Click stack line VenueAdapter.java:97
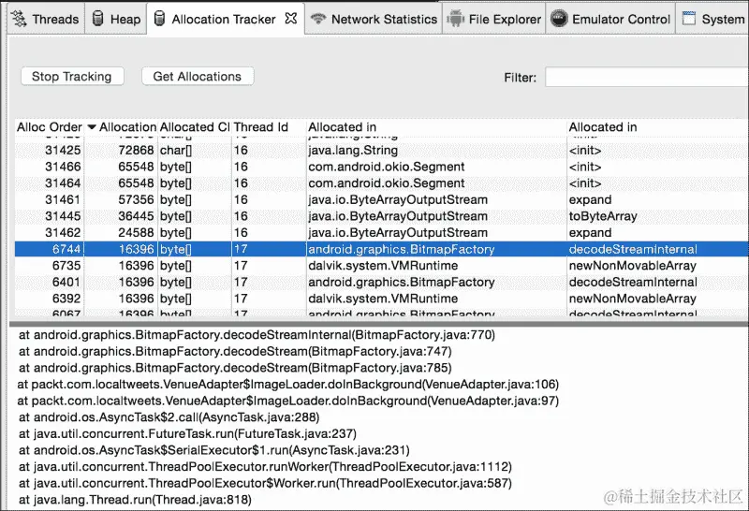The height and width of the screenshot is (511, 749). click(x=288, y=401)
